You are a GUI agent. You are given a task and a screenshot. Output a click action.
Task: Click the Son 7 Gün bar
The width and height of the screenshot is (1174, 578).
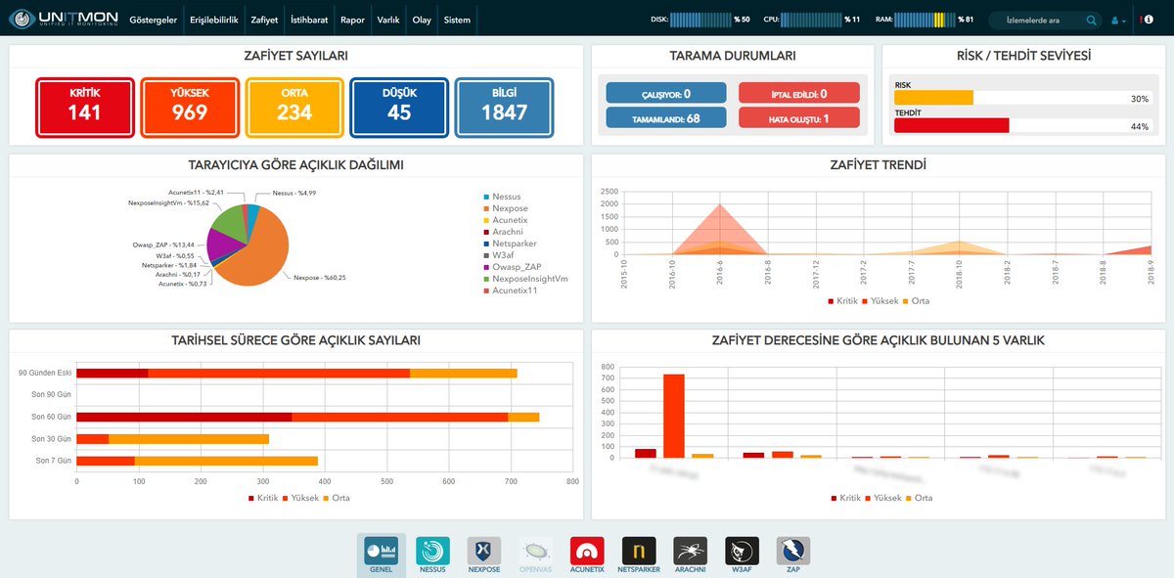(x=197, y=460)
